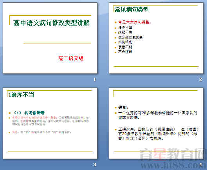207x170 pixels.
Task: Click the red 高二语文组 subtitle text
Action: pyautogui.click(x=71, y=58)
